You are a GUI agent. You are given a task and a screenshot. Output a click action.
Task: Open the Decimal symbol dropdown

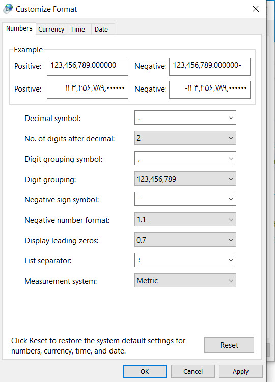185,117
